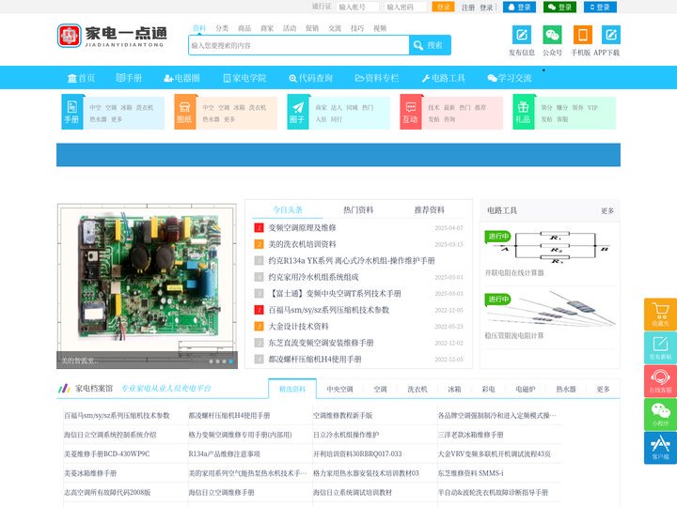This screenshot has height=507, width=677.
Task: Open 空调维修教程新手版 link
Action: click(x=343, y=416)
